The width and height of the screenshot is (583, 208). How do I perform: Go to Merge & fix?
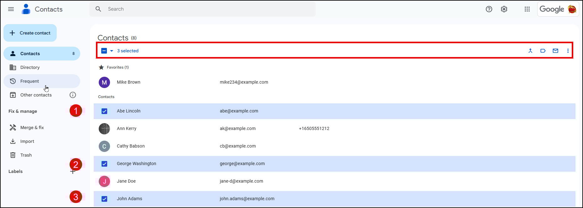32,127
